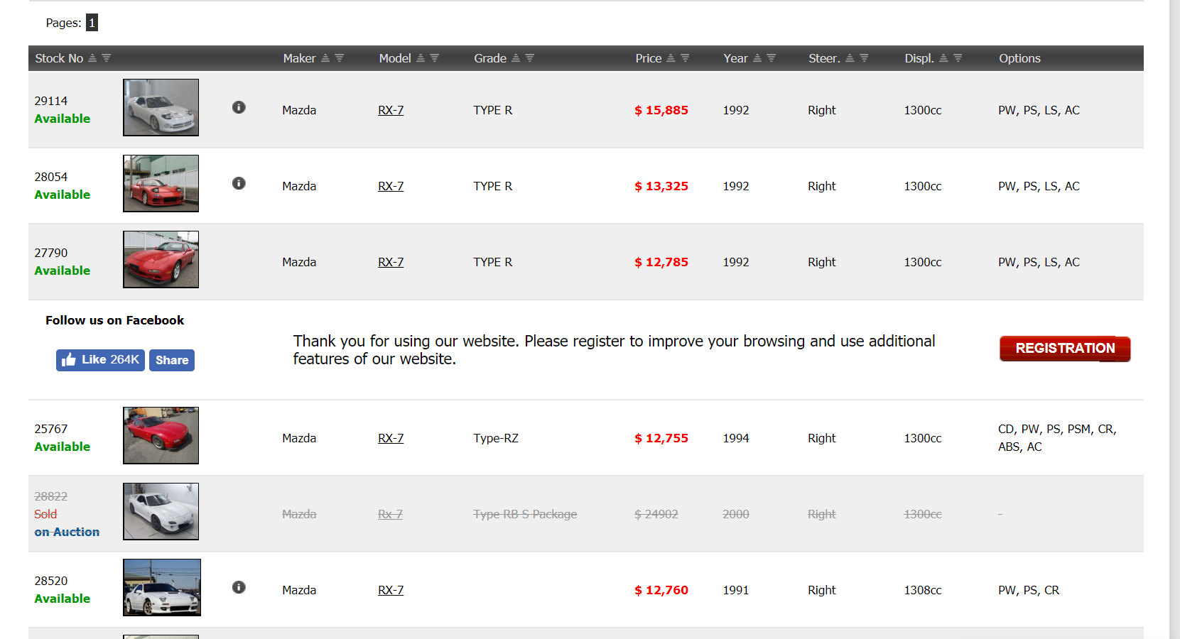Click options PW, PS, CR
Screen dimensions: 1180x639
[x=1029, y=590]
